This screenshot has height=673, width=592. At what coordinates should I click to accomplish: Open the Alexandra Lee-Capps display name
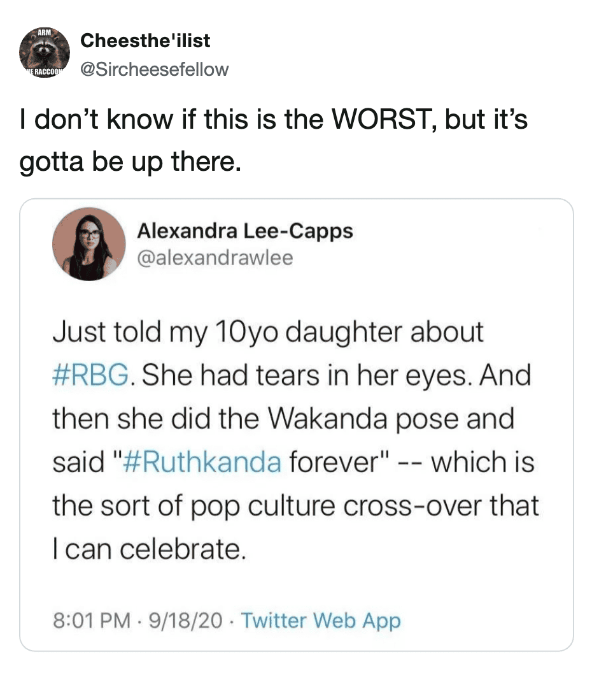[245, 231]
